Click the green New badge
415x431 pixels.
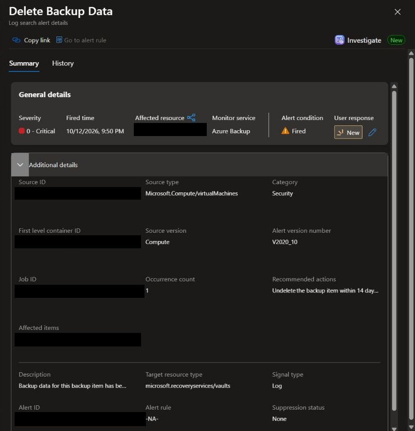[396, 40]
